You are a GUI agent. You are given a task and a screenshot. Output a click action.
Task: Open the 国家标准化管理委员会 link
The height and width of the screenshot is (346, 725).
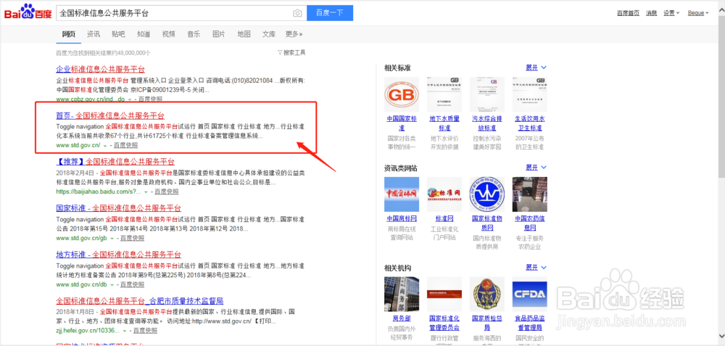(x=444, y=323)
